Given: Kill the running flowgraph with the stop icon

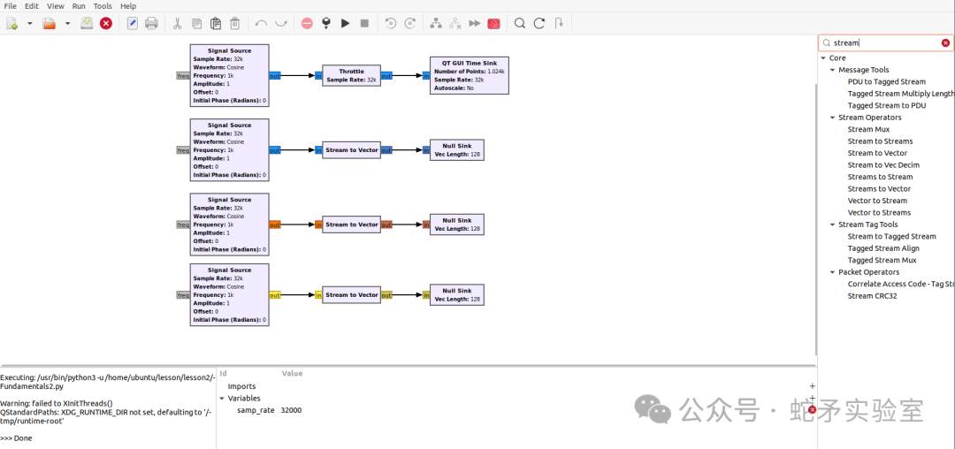Looking at the screenshot, I should 364,24.
